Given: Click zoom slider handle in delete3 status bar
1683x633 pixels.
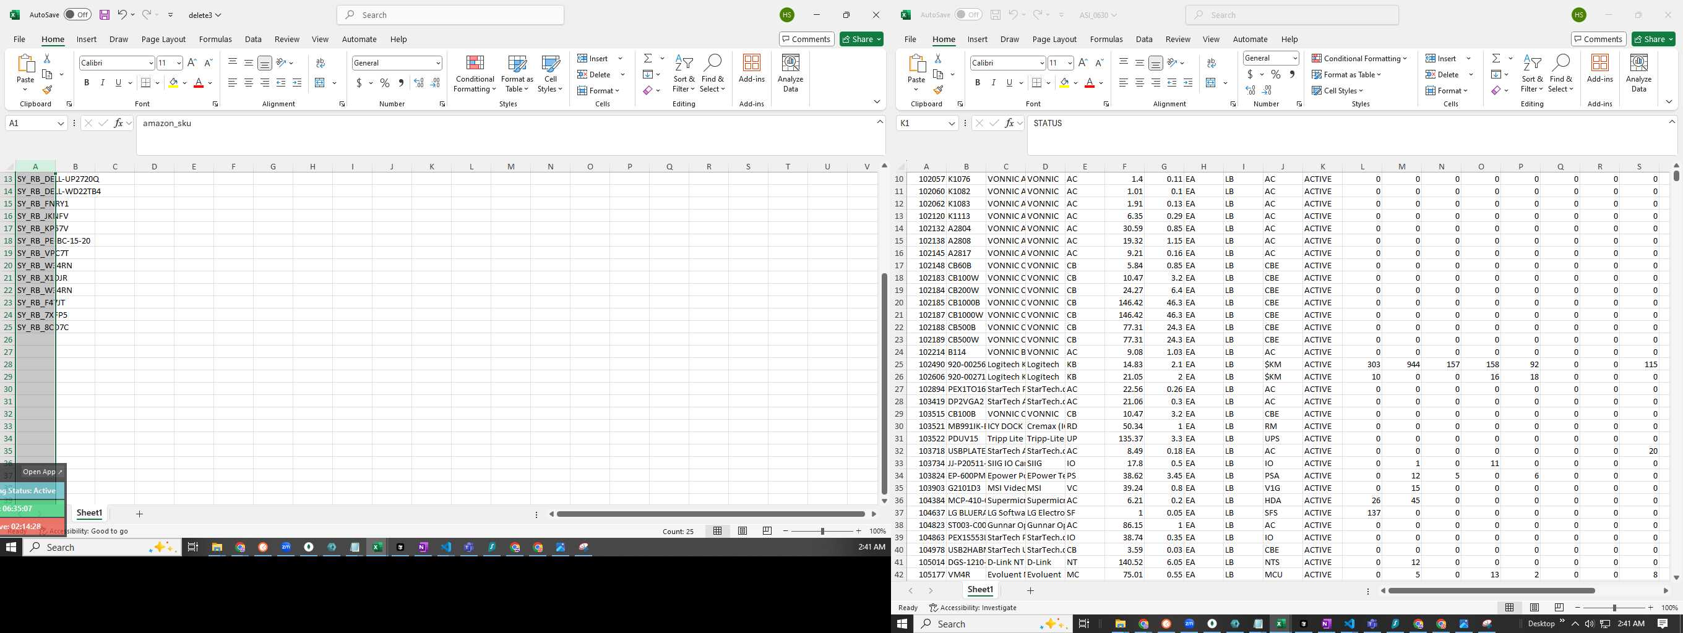Looking at the screenshot, I should (822, 531).
